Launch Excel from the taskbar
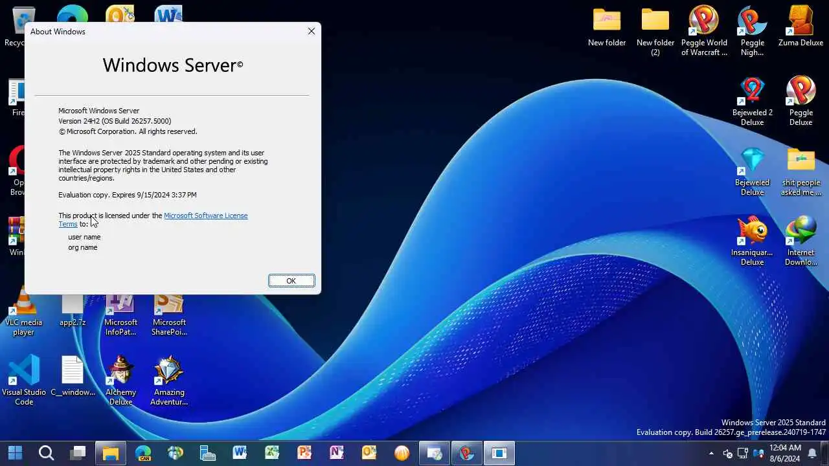This screenshot has width=829, height=466. point(272,453)
